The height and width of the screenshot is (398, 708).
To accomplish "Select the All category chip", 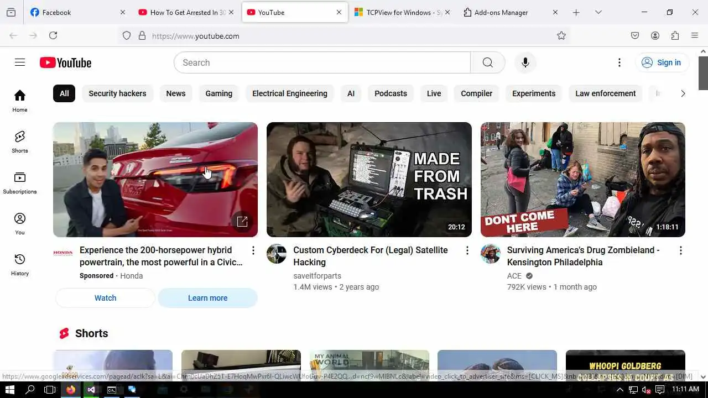I will tap(64, 93).
